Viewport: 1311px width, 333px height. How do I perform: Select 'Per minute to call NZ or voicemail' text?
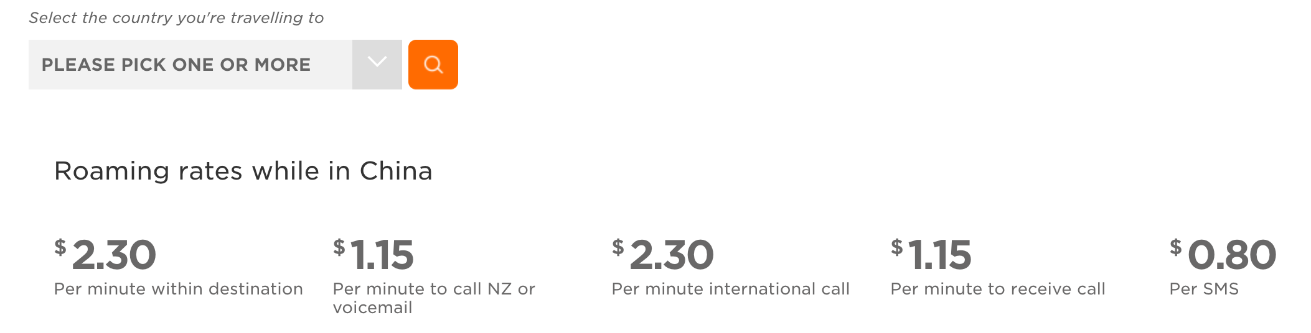(434, 298)
